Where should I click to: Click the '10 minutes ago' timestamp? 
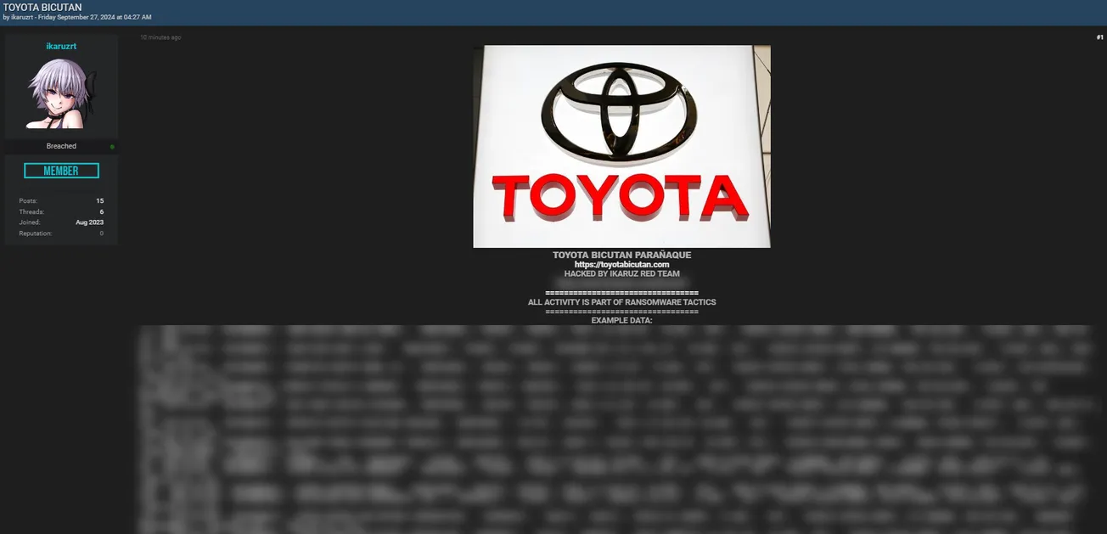pyautogui.click(x=160, y=37)
